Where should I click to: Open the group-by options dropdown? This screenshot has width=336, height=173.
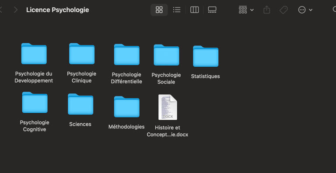click(x=246, y=10)
